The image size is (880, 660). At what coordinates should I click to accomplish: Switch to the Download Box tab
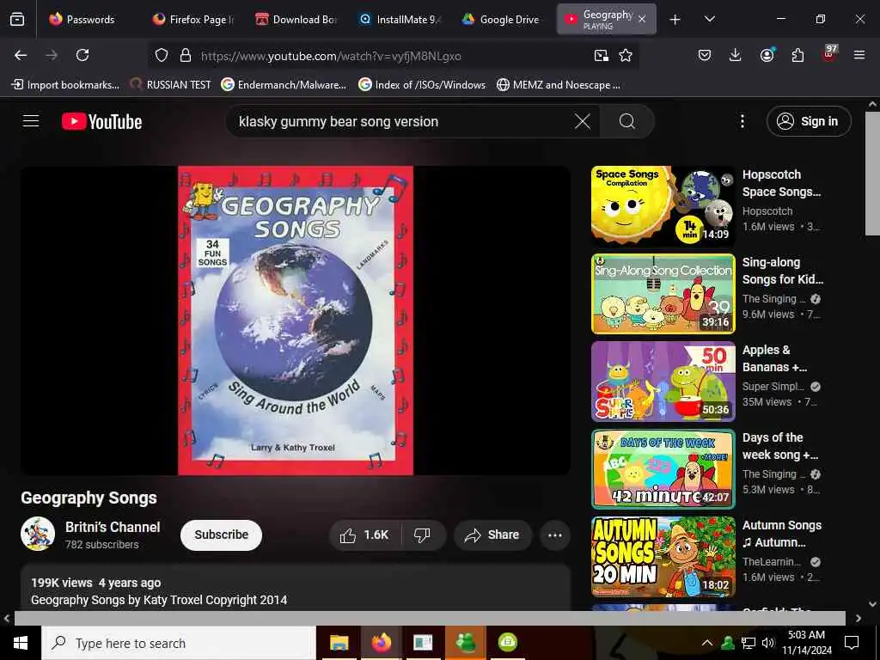[x=296, y=20]
